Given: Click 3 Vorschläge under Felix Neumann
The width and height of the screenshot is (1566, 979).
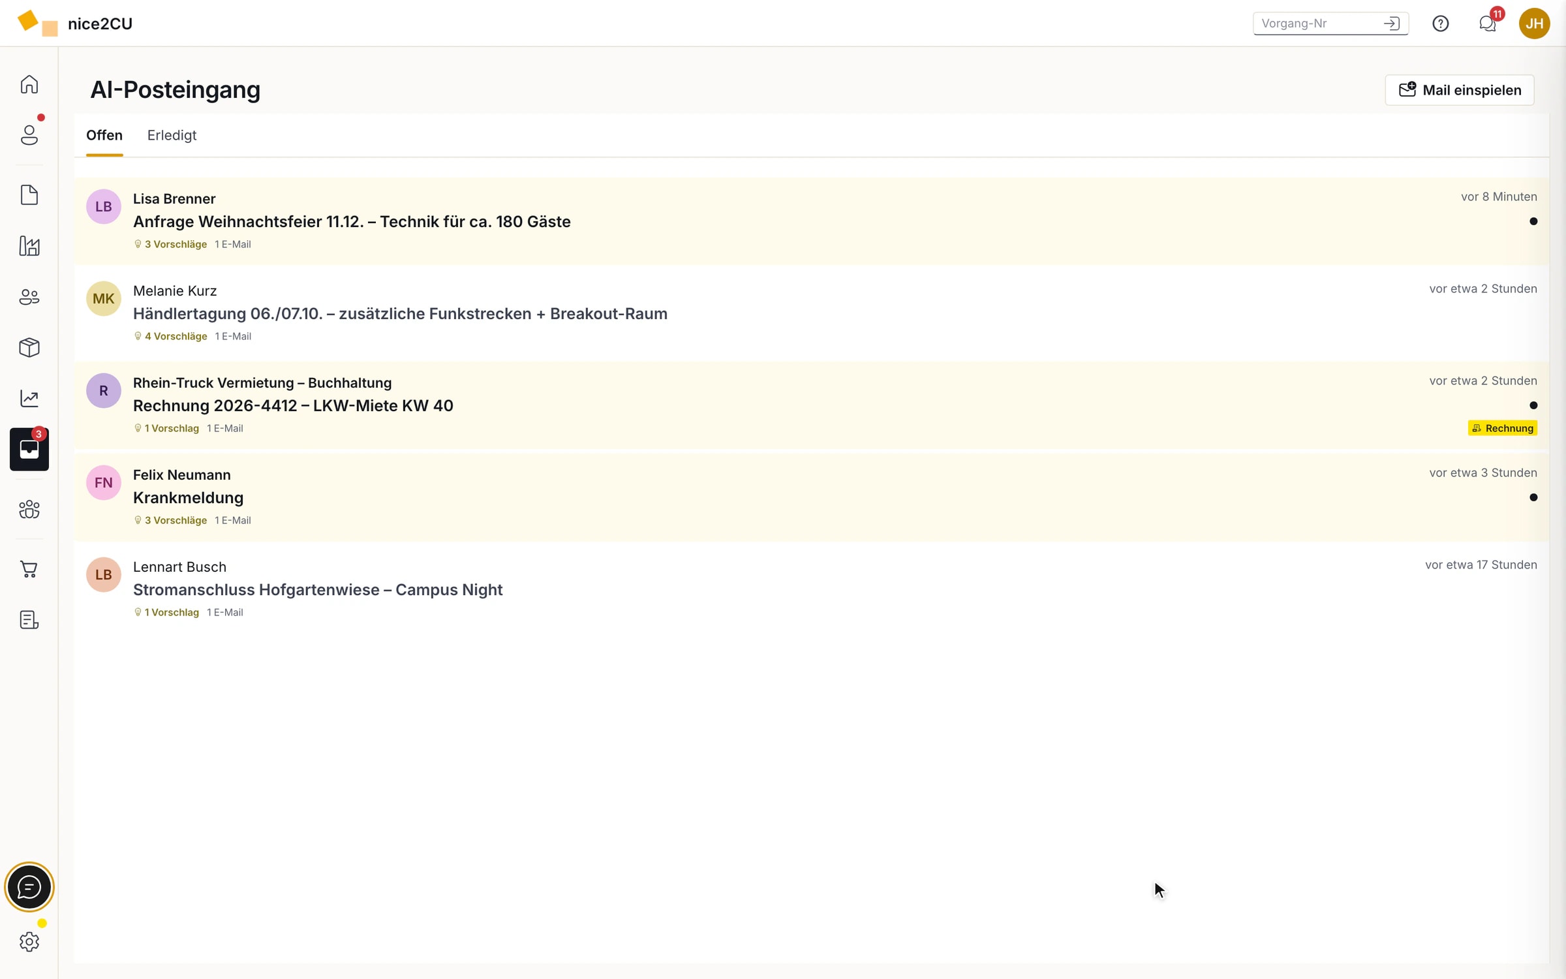Looking at the screenshot, I should (171, 520).
